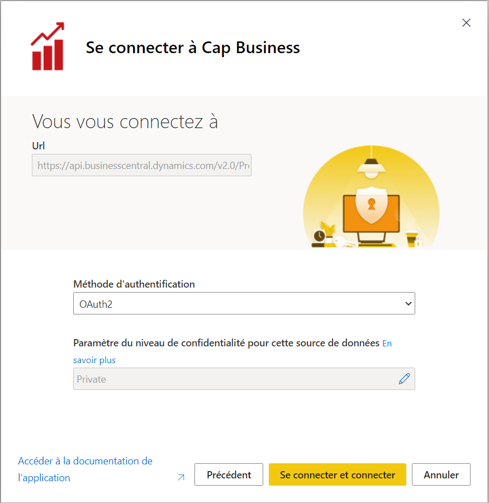
Task: Click the Vous vous connectez à heading
Action: tap(125, 121)
